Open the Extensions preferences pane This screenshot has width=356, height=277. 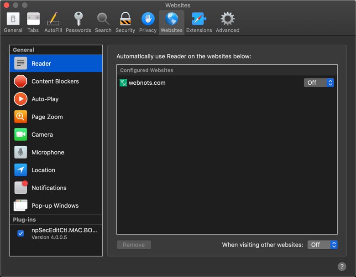click(199, 22)
